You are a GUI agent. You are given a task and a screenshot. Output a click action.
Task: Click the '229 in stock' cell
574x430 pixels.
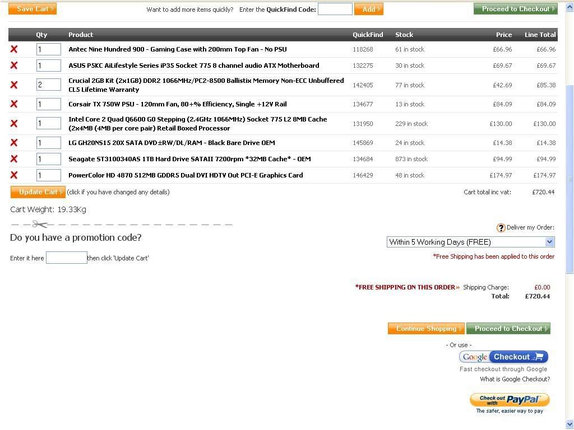411,124
